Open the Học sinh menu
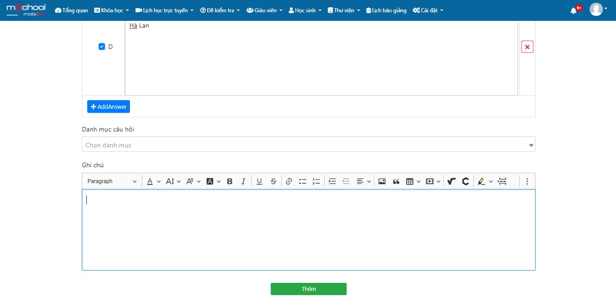This screenshot has width=616, height=296. click(x=305, y=10)
